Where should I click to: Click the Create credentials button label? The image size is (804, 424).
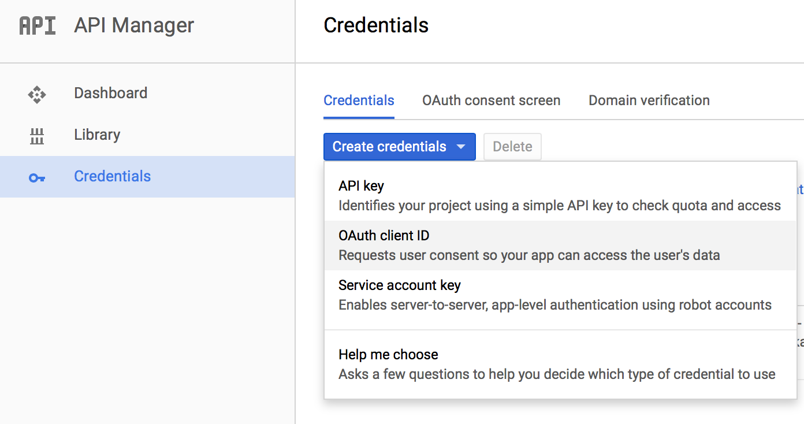[389, 147]
